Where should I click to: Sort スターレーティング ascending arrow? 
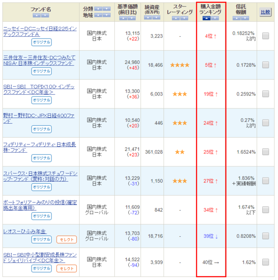(176, 18)
